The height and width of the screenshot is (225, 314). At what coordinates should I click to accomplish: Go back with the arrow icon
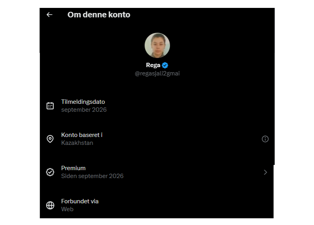[x=49, y=15]
